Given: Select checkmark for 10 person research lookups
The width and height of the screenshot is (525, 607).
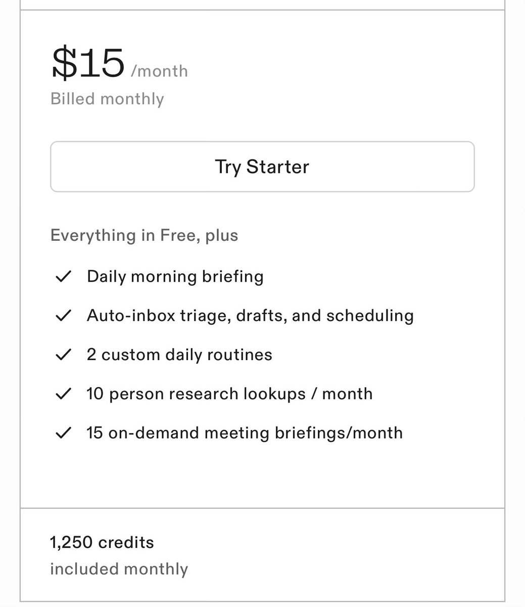Looking at the screenshot, I should 63,394.
